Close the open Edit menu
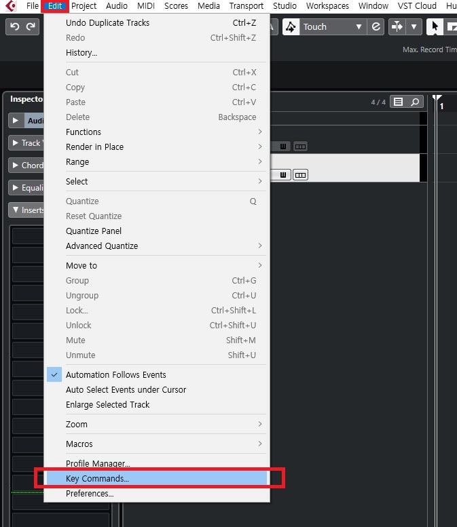 tap(55, 5)
